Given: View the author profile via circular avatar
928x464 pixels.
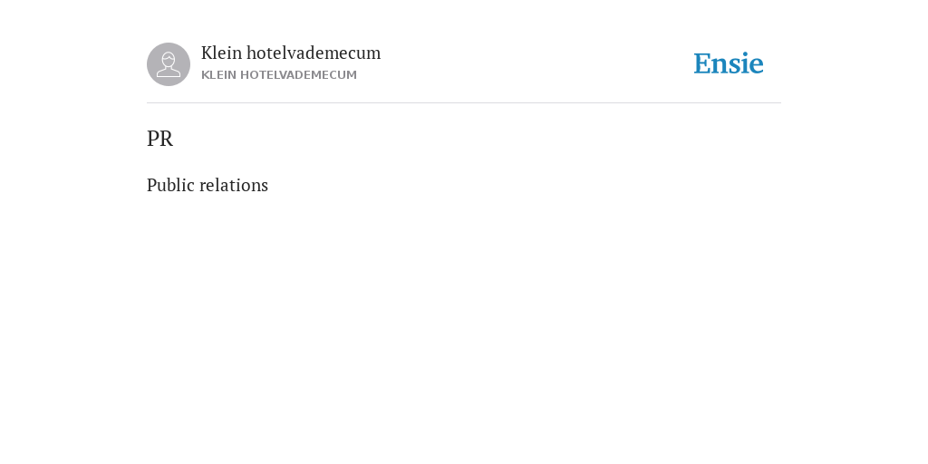Looking at the screenshot, I should pyautogui.click(x=169, y=64).
